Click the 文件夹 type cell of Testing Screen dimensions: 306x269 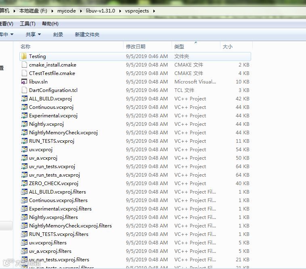pyautogui.click(x=182, y=56)
